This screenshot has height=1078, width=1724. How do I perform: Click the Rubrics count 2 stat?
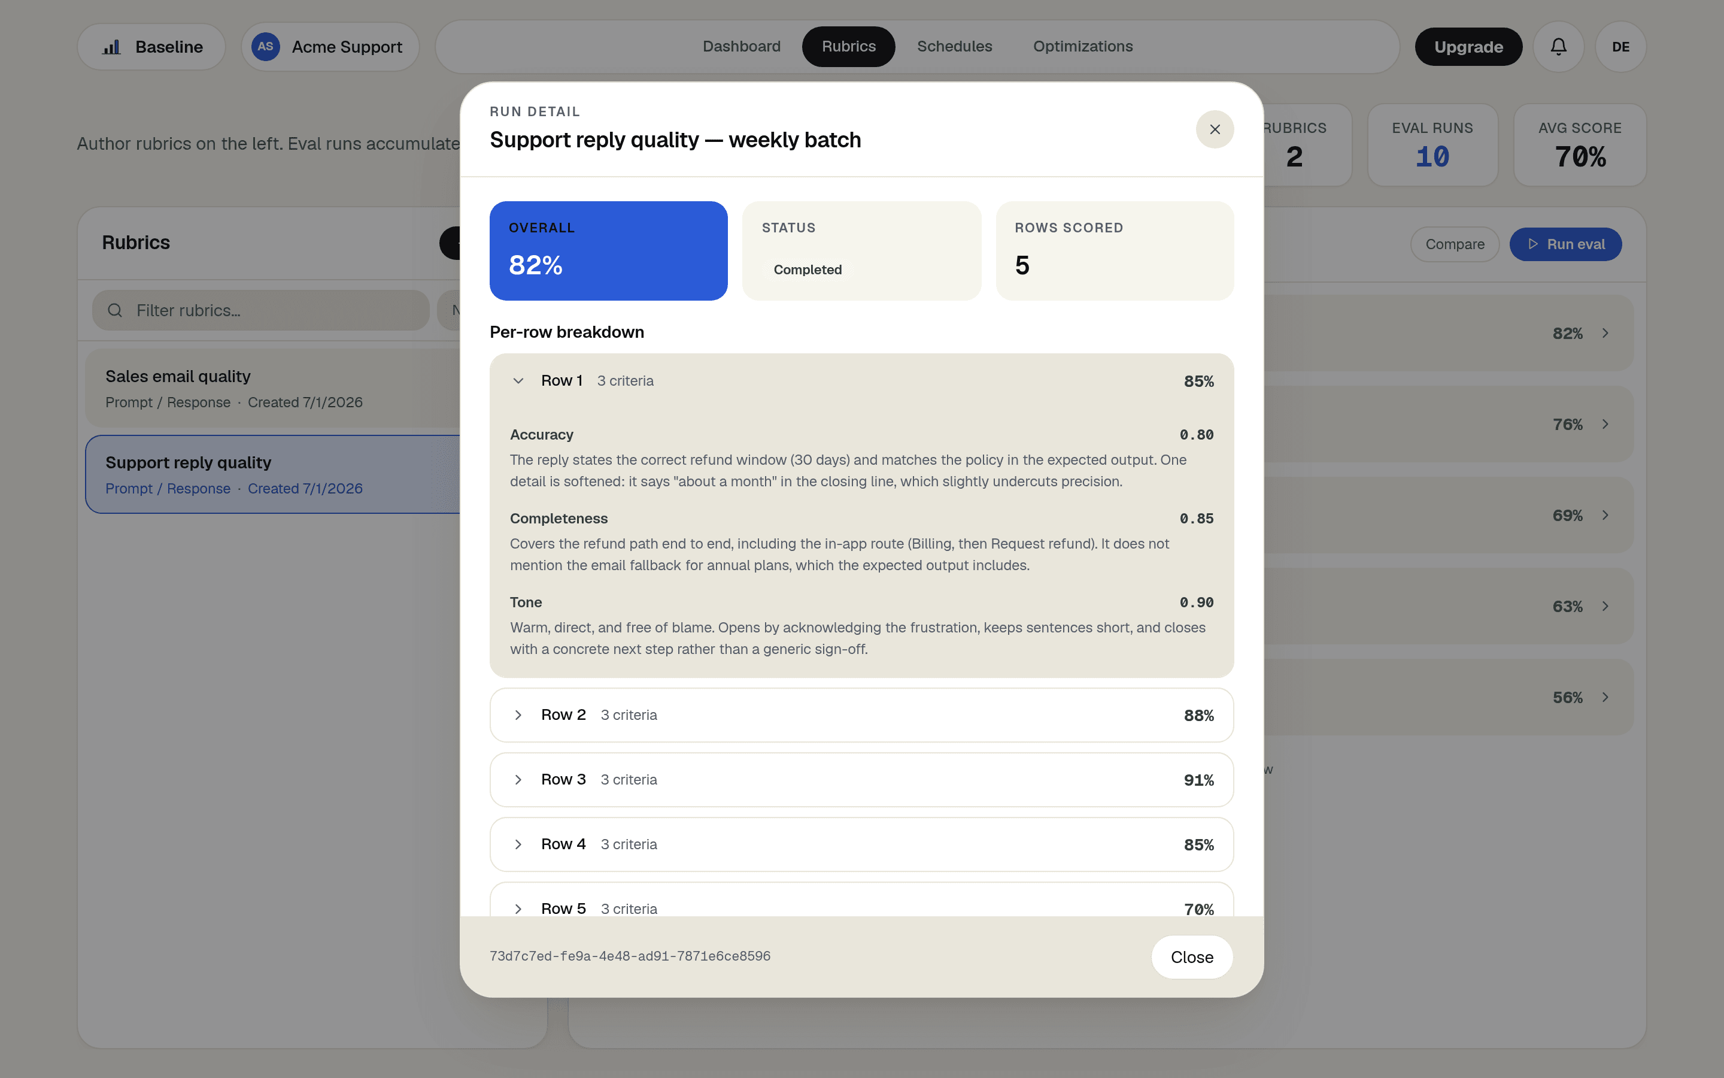pos(1294,146)
